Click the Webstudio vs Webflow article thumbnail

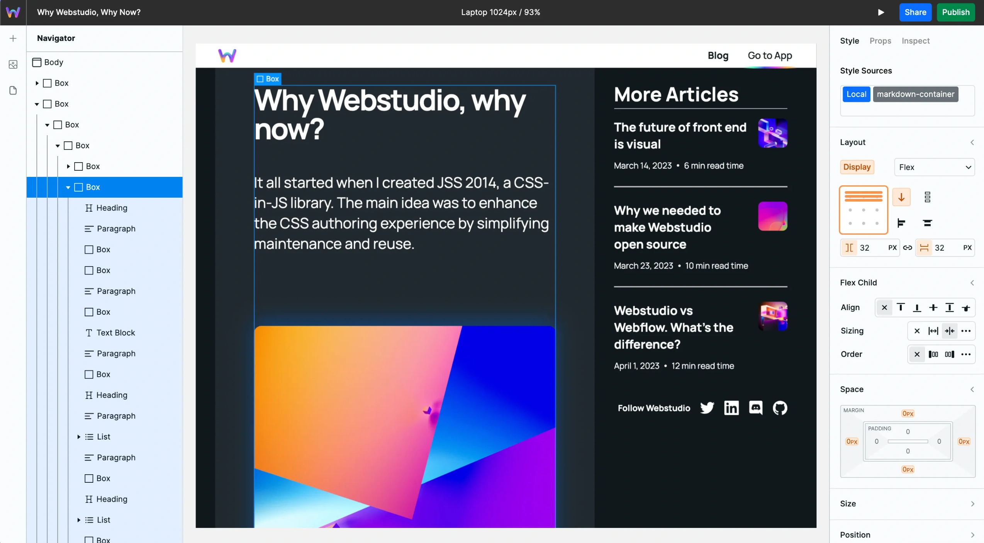point(773,317)
